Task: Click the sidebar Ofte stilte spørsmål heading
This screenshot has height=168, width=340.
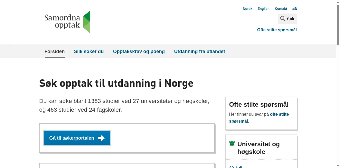Action: pos(259,104)
